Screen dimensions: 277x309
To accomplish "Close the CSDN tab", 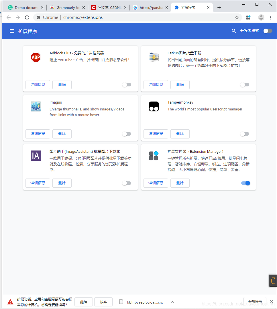I will 125,7.
